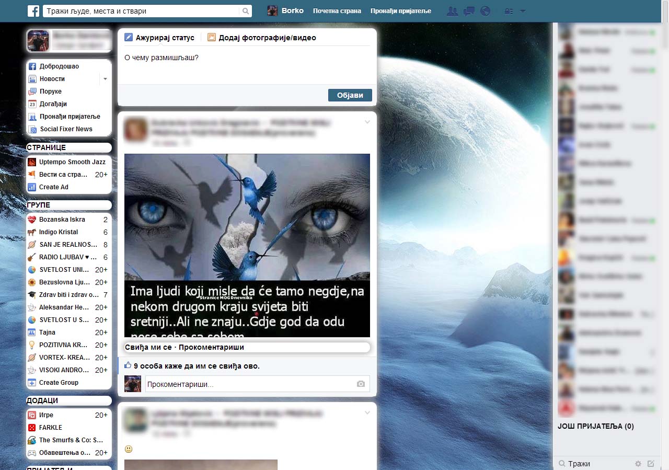
Task: Open friend requests icon in top bar
Action: click(453, 11)
